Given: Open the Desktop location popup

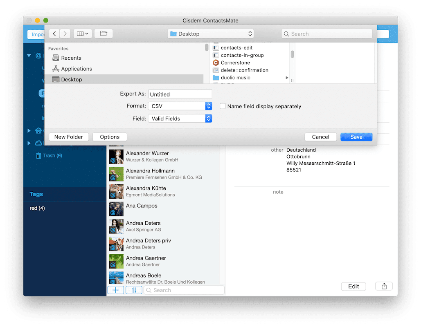Looking at the screenshot, I should click(211, 34).
